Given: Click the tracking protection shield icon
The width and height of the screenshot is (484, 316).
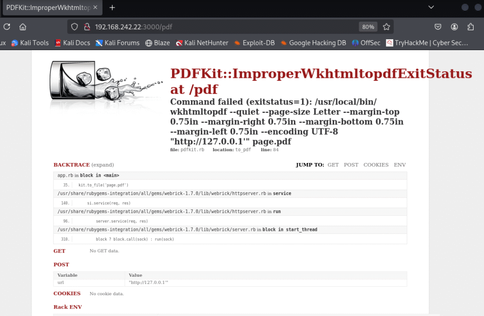Looking at the screenshot, I should [x=75, y=27].
